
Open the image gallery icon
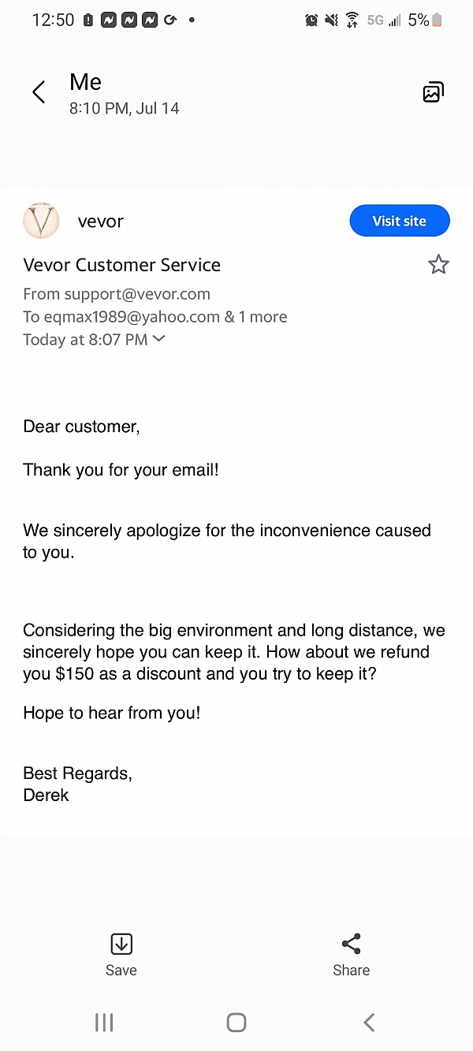(x=433, y=92)
